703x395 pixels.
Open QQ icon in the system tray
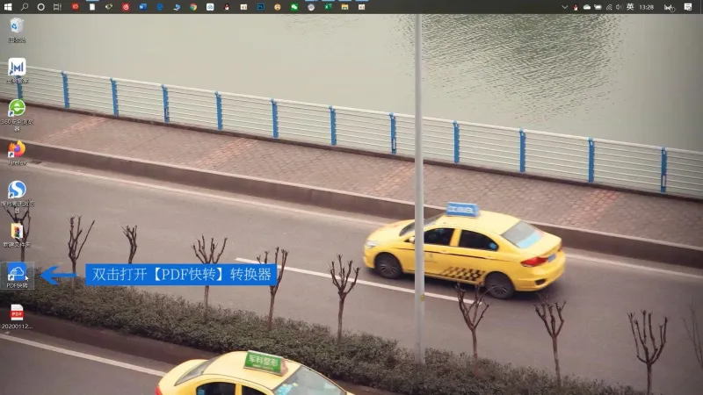576,7
